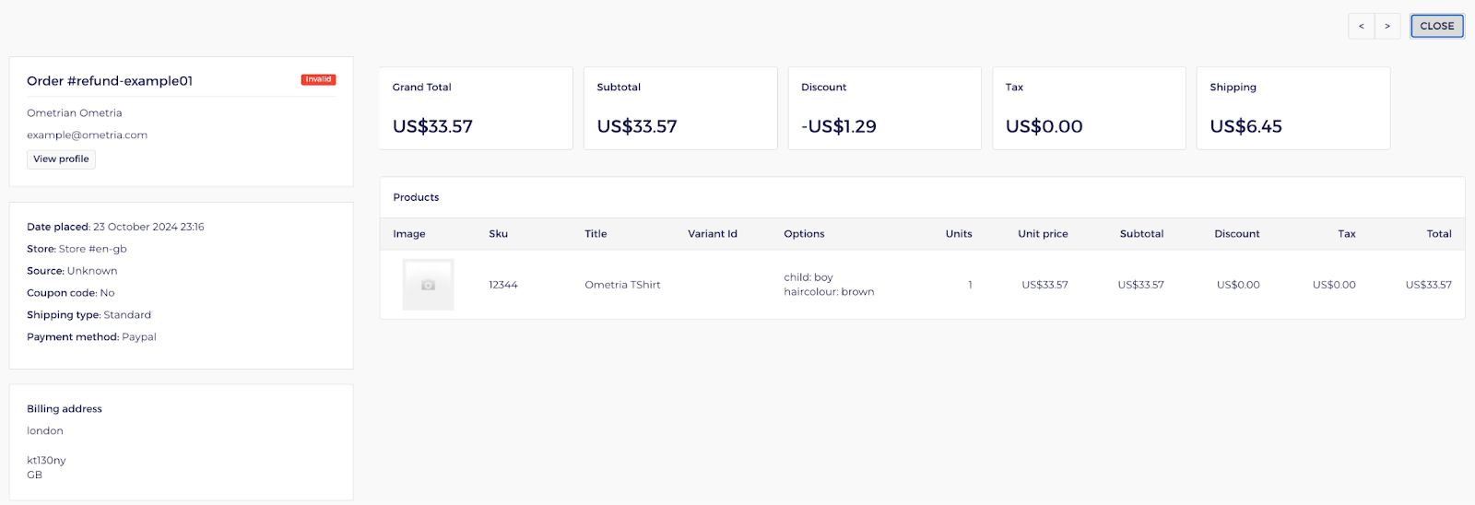Screen dimensions: 1475x505
Task: Click the Grand Total summary card
Action: (x=476, y=108)
